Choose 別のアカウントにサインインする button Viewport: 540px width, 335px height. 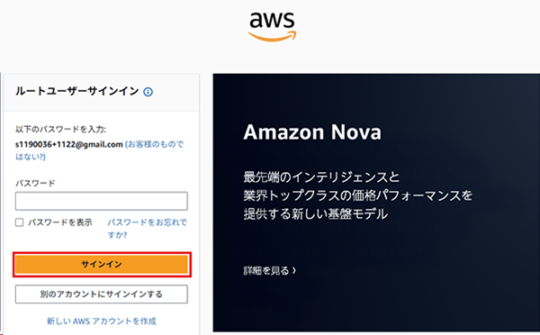click(101, 294)
